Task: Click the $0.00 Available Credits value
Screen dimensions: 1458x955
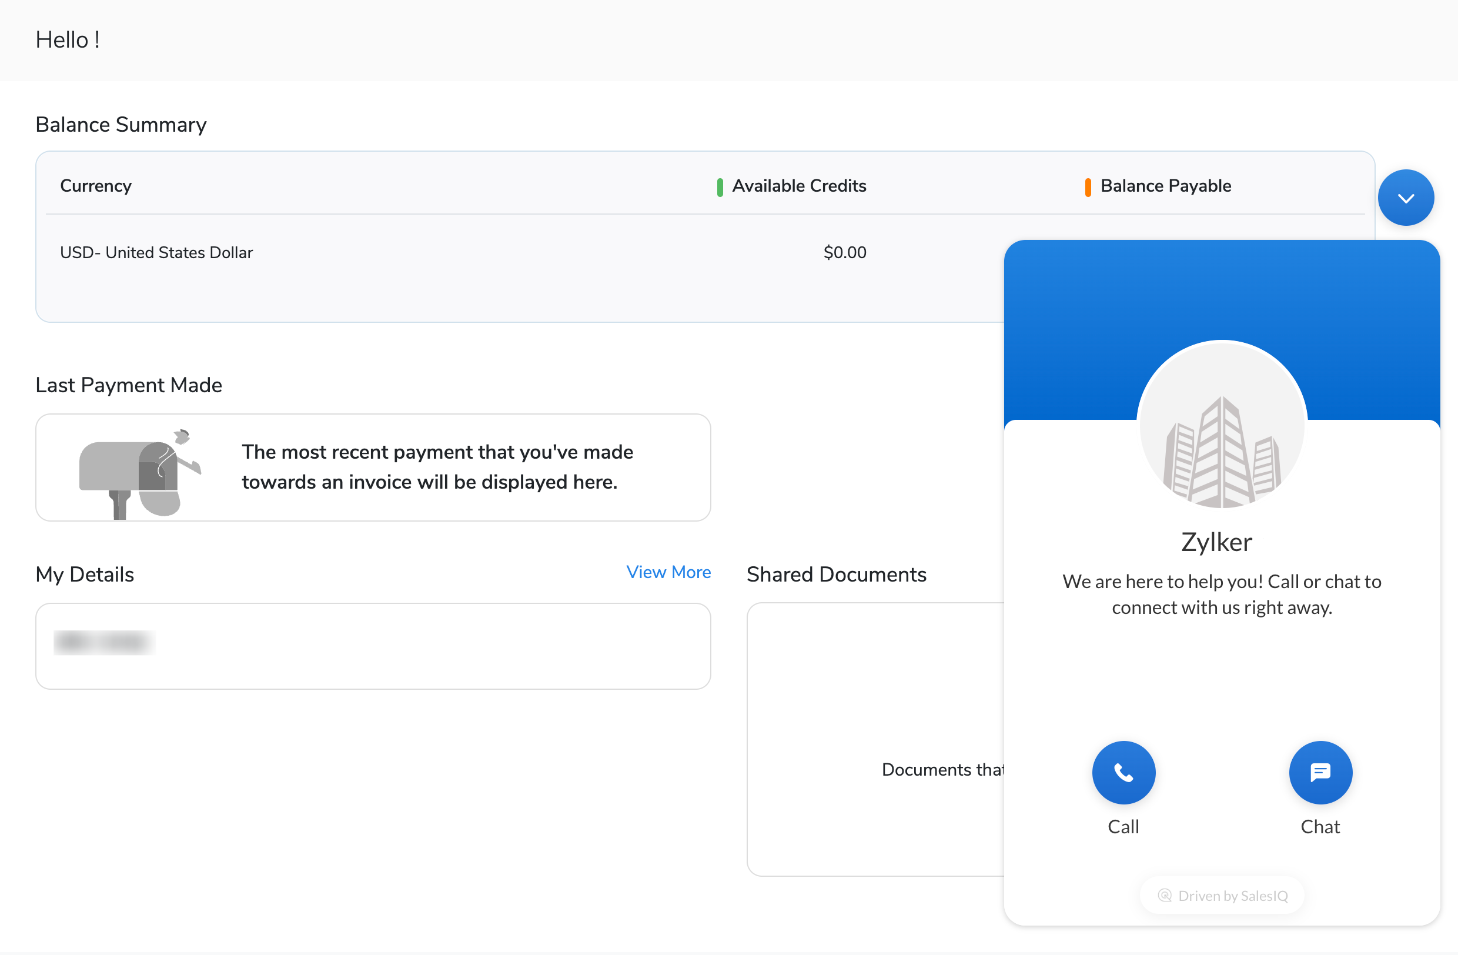Action: pos(845,252)
